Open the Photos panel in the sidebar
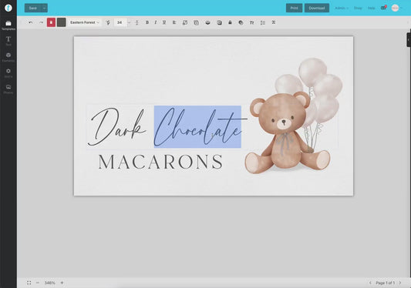The image size is (411, 288). (x=8, y=89)
